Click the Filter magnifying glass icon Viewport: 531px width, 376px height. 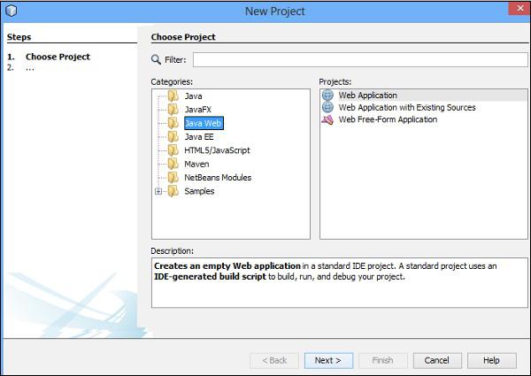point(157,60)
